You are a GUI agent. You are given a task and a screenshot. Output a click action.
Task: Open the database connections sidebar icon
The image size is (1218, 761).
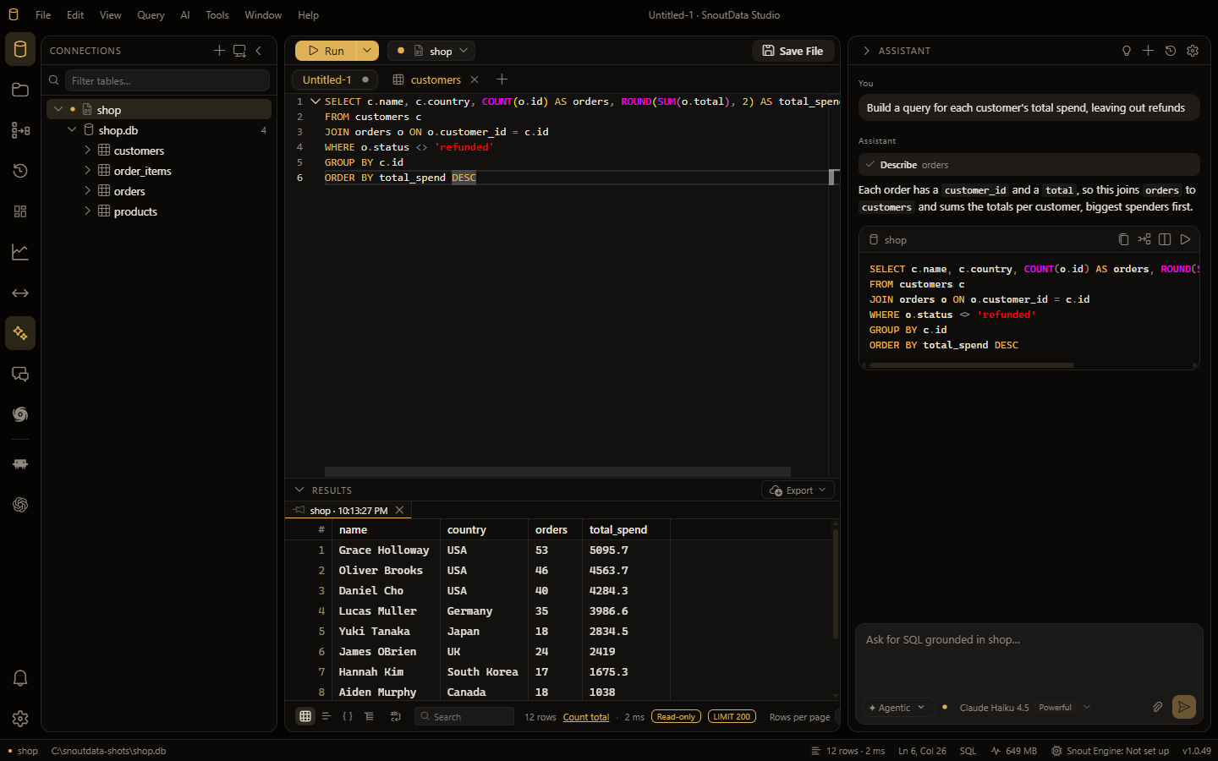20,49
